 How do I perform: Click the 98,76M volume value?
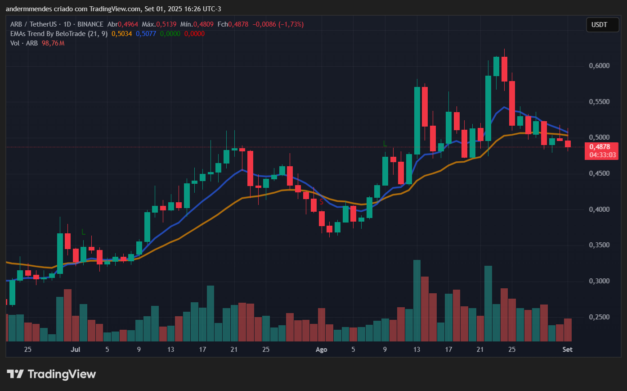point(53,43)
